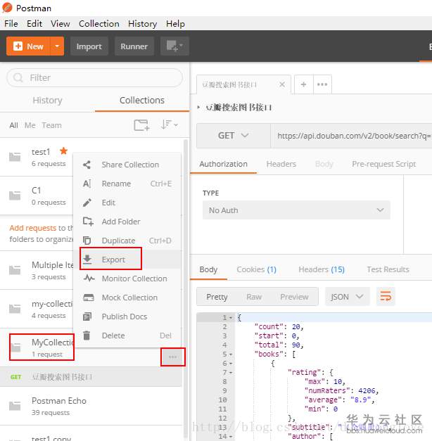This screenshot has width=432, height=441.
Task: Collapse the books array at line 5
Action: pos(231,354)
